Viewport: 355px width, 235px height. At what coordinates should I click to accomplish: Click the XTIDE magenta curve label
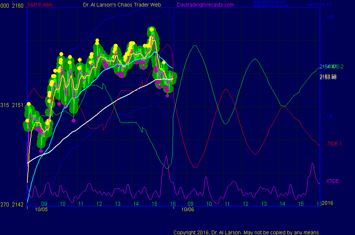tap(332, 181)
